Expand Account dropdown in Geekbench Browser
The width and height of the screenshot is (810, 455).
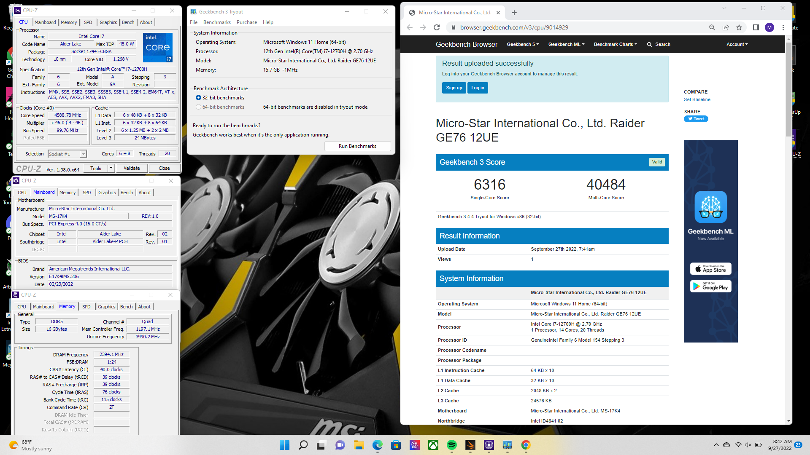click(737, 44)
